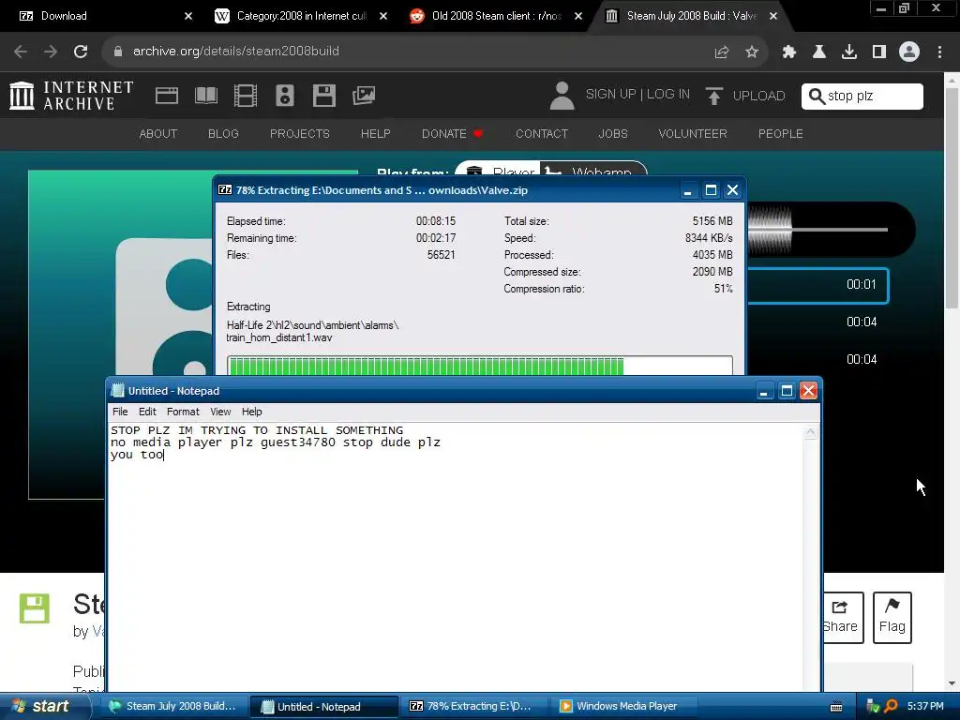Open the Texts book icon
960x720 pixels.
pyautogui.click(x=206, y=96)
